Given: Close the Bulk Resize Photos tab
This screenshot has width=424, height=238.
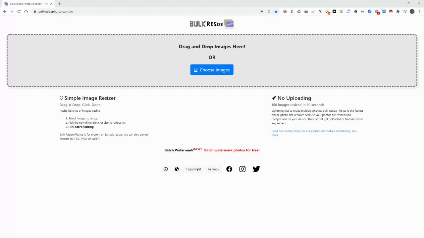Looking at the screenshot, I should (51, 4).
